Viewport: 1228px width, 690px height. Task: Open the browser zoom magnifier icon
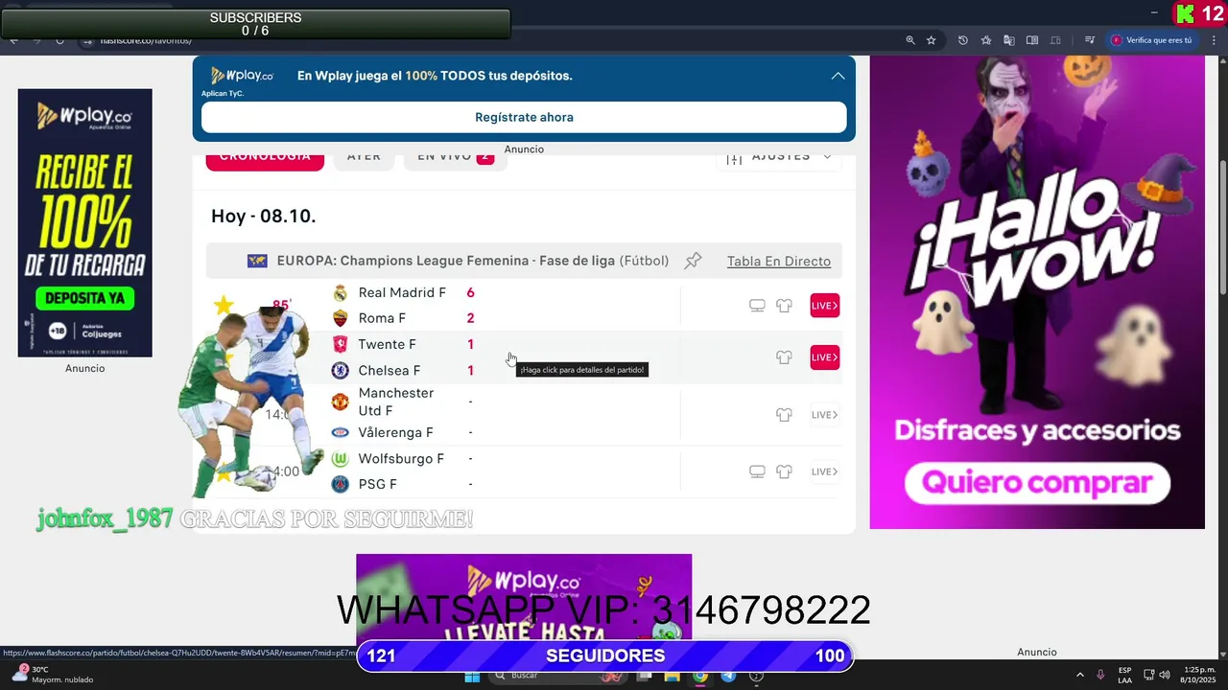[910, 40]
